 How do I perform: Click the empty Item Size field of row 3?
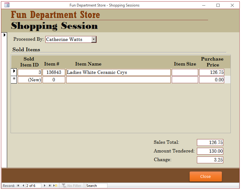point(185,72)
